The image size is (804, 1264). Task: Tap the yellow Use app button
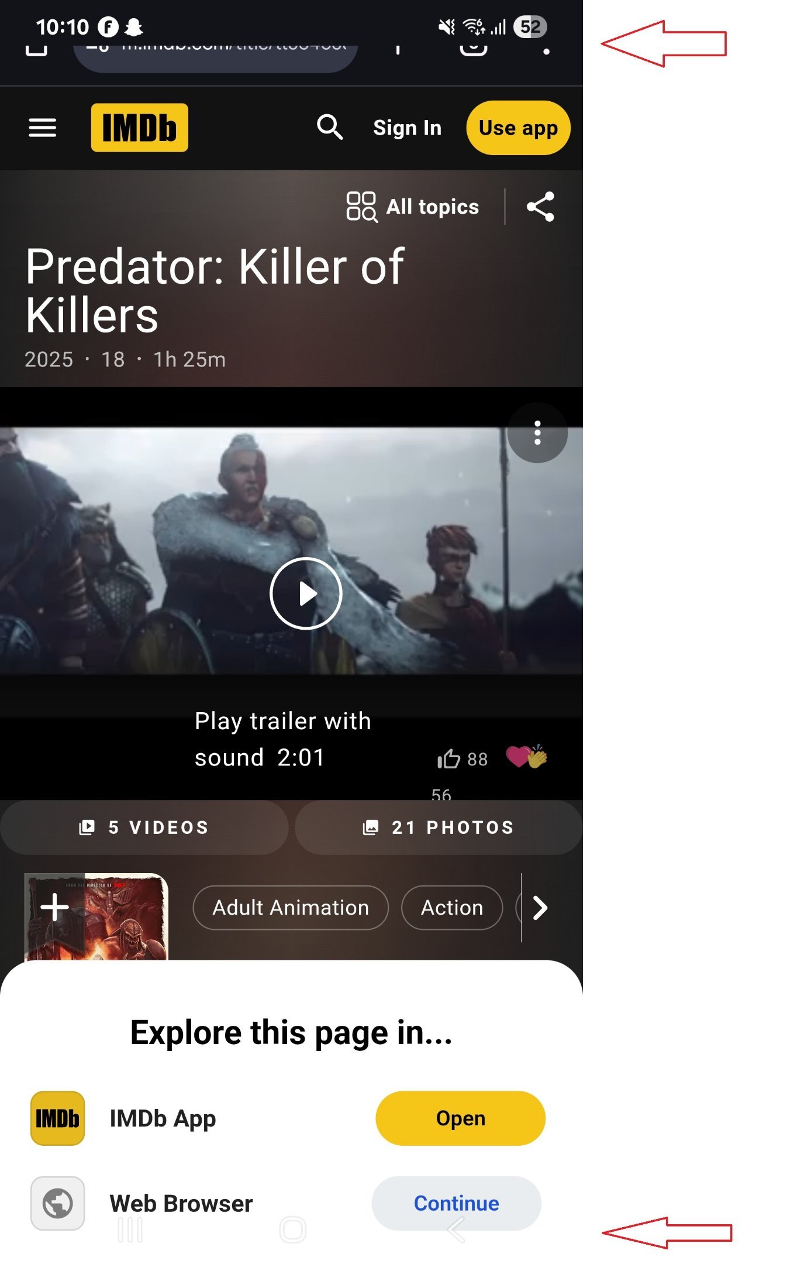point(518,128)
